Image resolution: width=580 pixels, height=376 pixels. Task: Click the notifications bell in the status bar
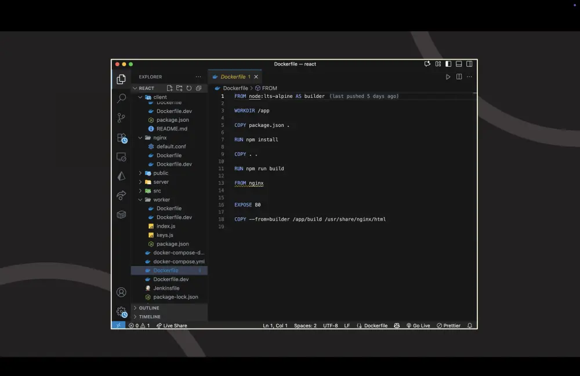[x=469, y=325]
